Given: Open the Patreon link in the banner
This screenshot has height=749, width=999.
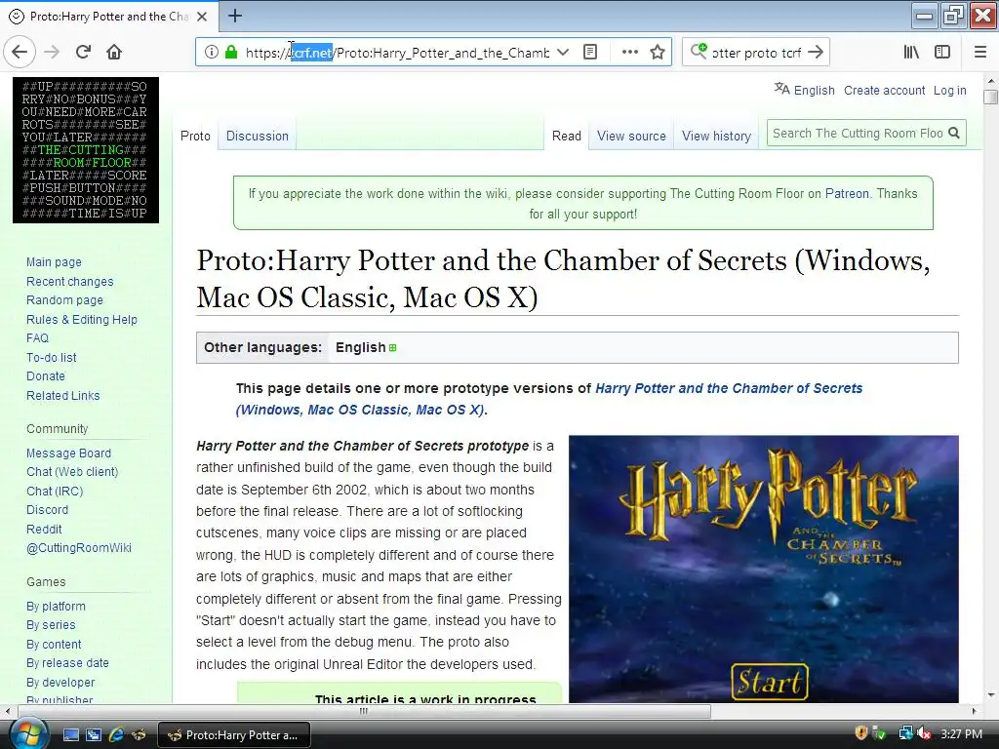Looking at the screenshot, I should tap(847, 194).
